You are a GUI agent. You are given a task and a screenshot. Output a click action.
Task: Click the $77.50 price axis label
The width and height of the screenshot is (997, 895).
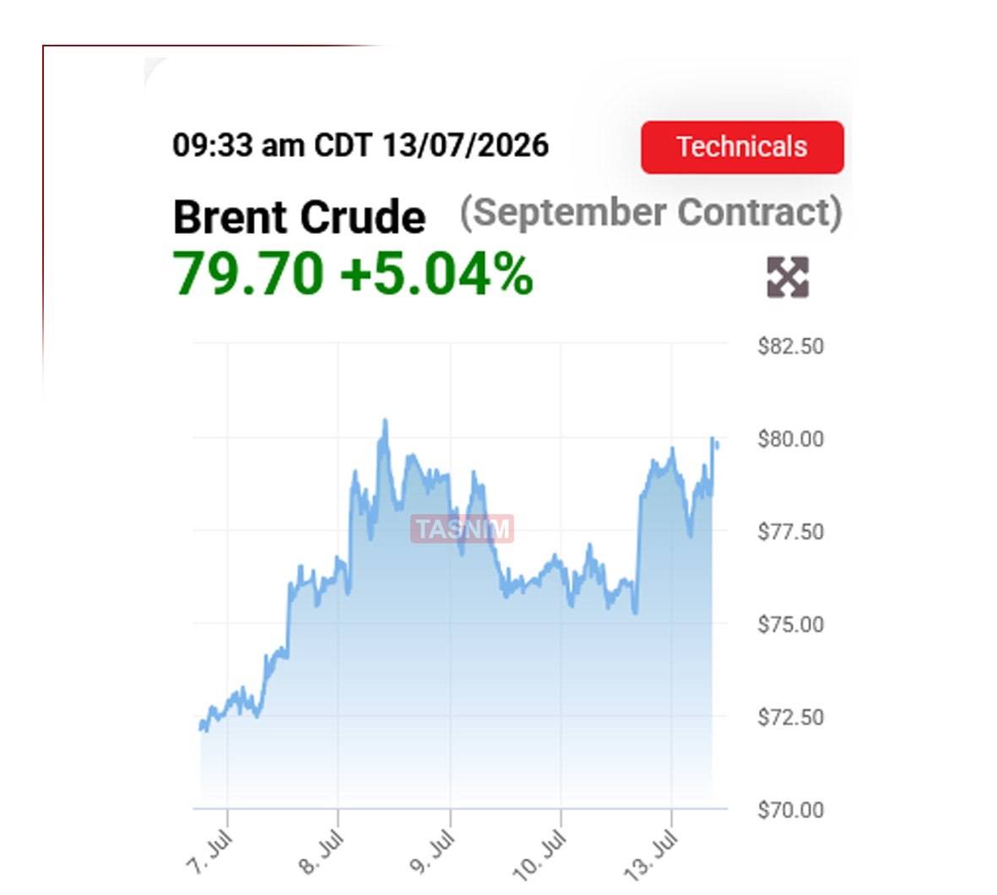(790, 532)
